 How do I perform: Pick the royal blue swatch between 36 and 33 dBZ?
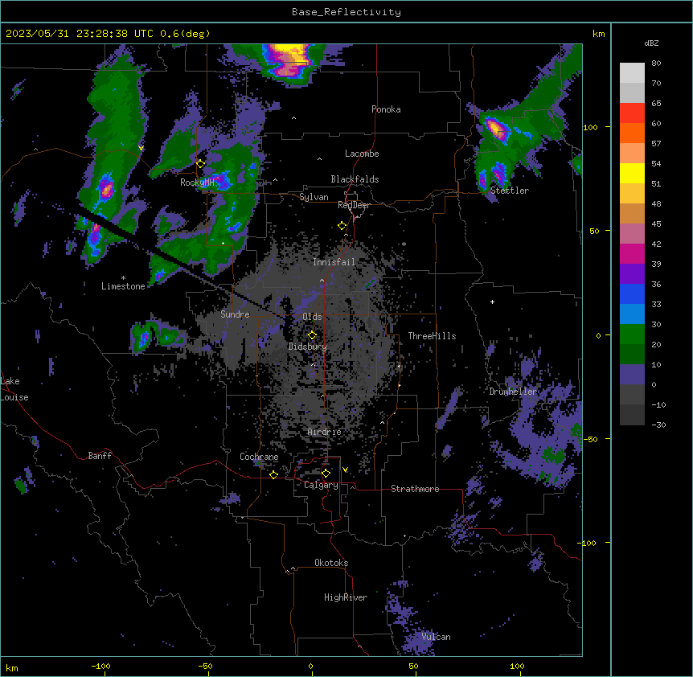[x=632, y=293]
